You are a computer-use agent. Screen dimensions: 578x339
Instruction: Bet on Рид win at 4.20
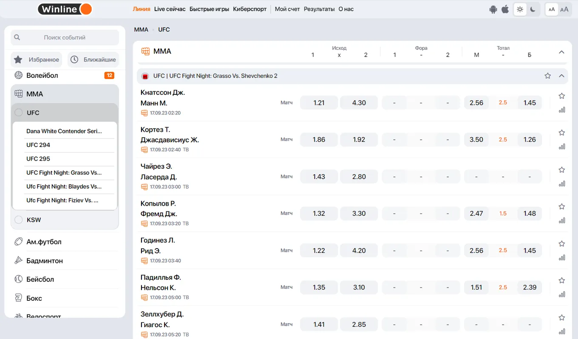point(359,251)
